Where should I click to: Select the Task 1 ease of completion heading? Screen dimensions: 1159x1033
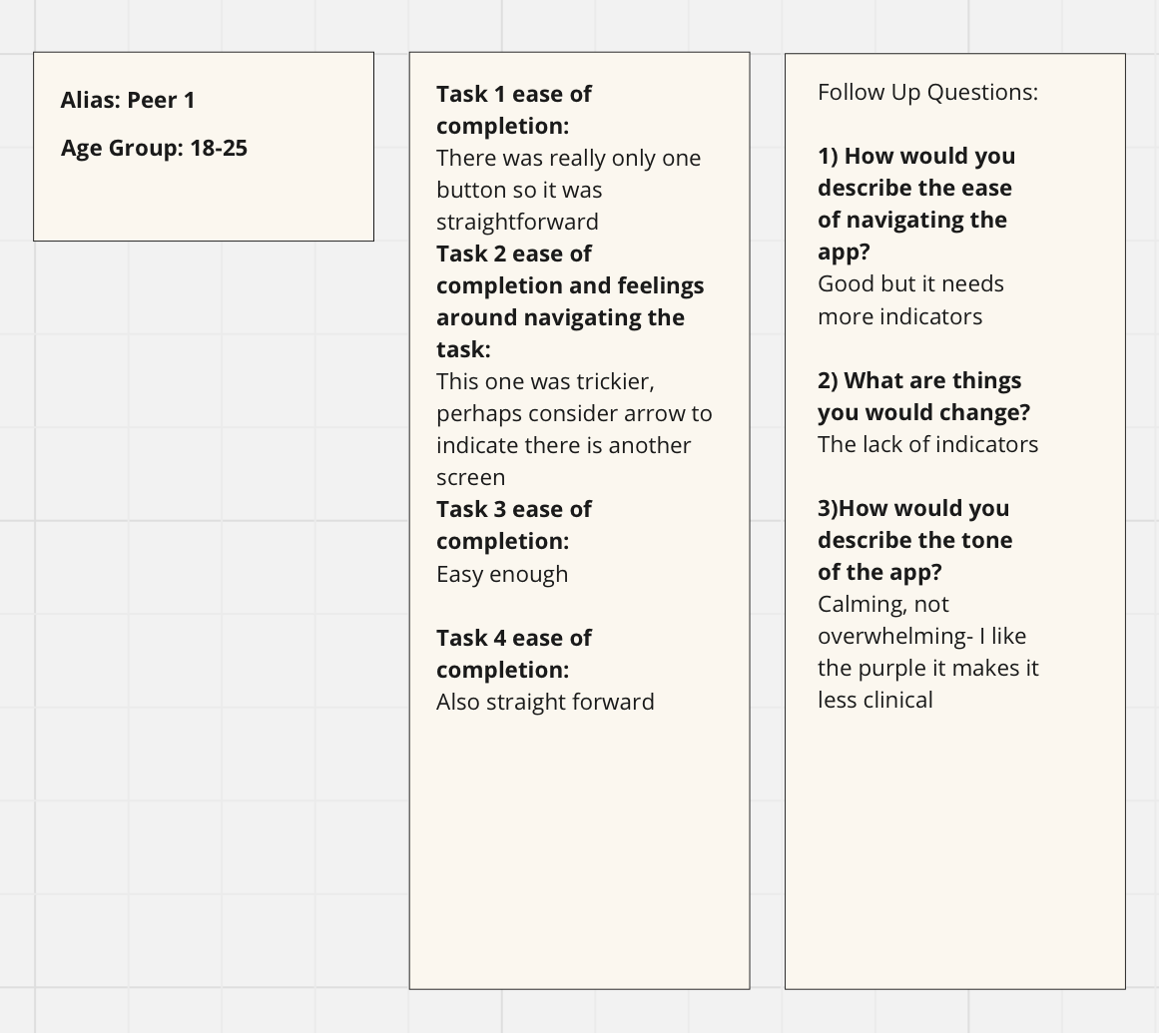[x=514, y=110]
